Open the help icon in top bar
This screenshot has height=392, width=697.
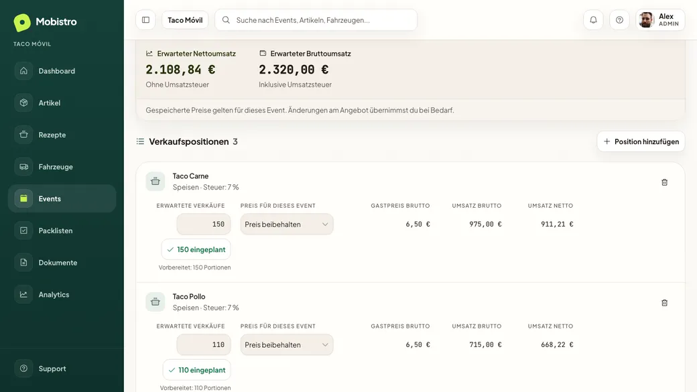(x=620, y=20)
